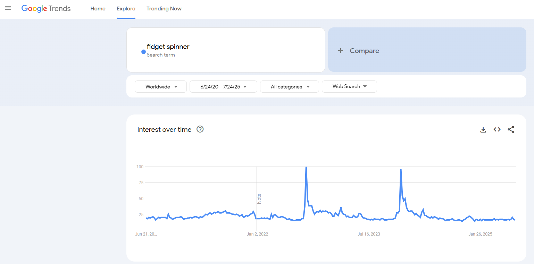This screenshot has height=264, width=534.
Task: Switch to the Trending Now tab
Action: pyautogui.click(x=164, y=9)
